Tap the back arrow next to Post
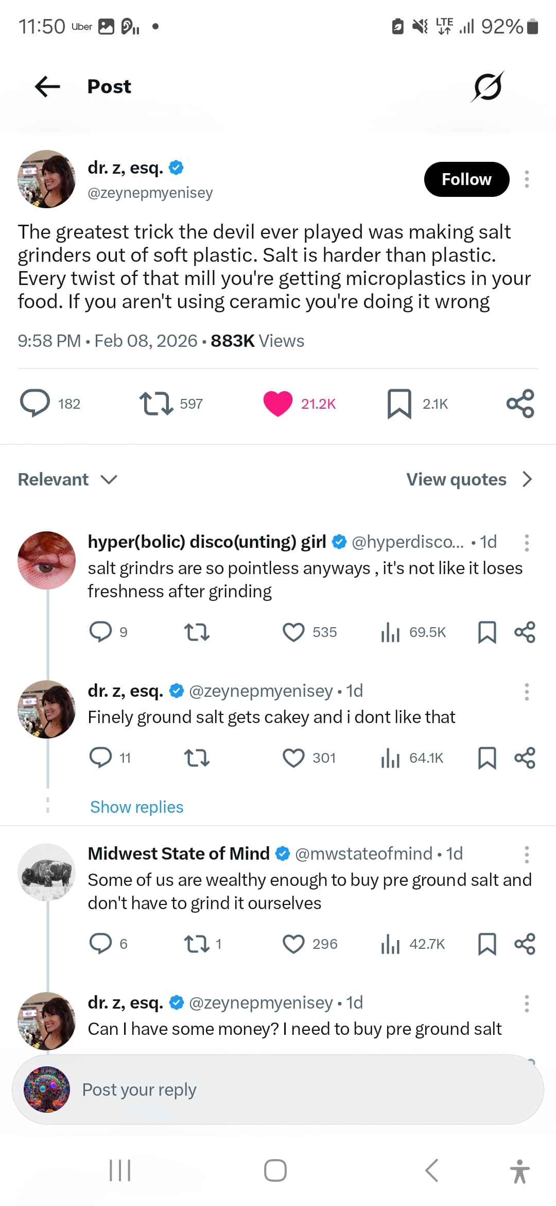 point(47,87)
